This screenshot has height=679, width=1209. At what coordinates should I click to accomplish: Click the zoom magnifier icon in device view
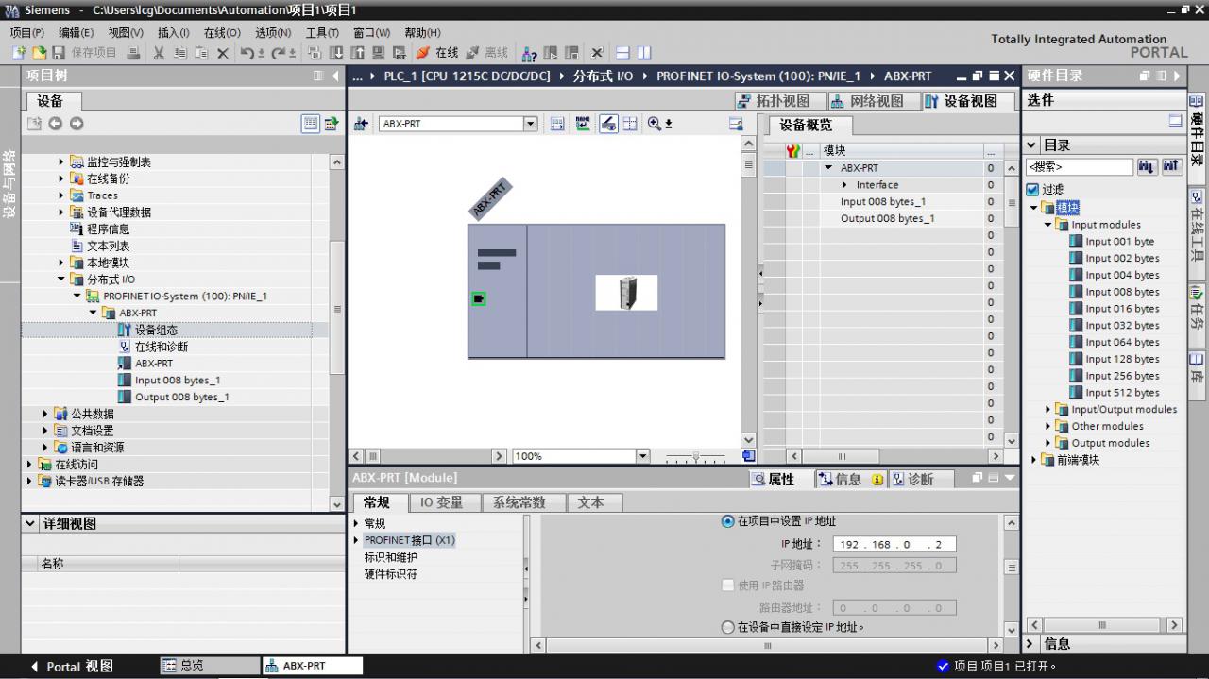(x=655, y=124)
